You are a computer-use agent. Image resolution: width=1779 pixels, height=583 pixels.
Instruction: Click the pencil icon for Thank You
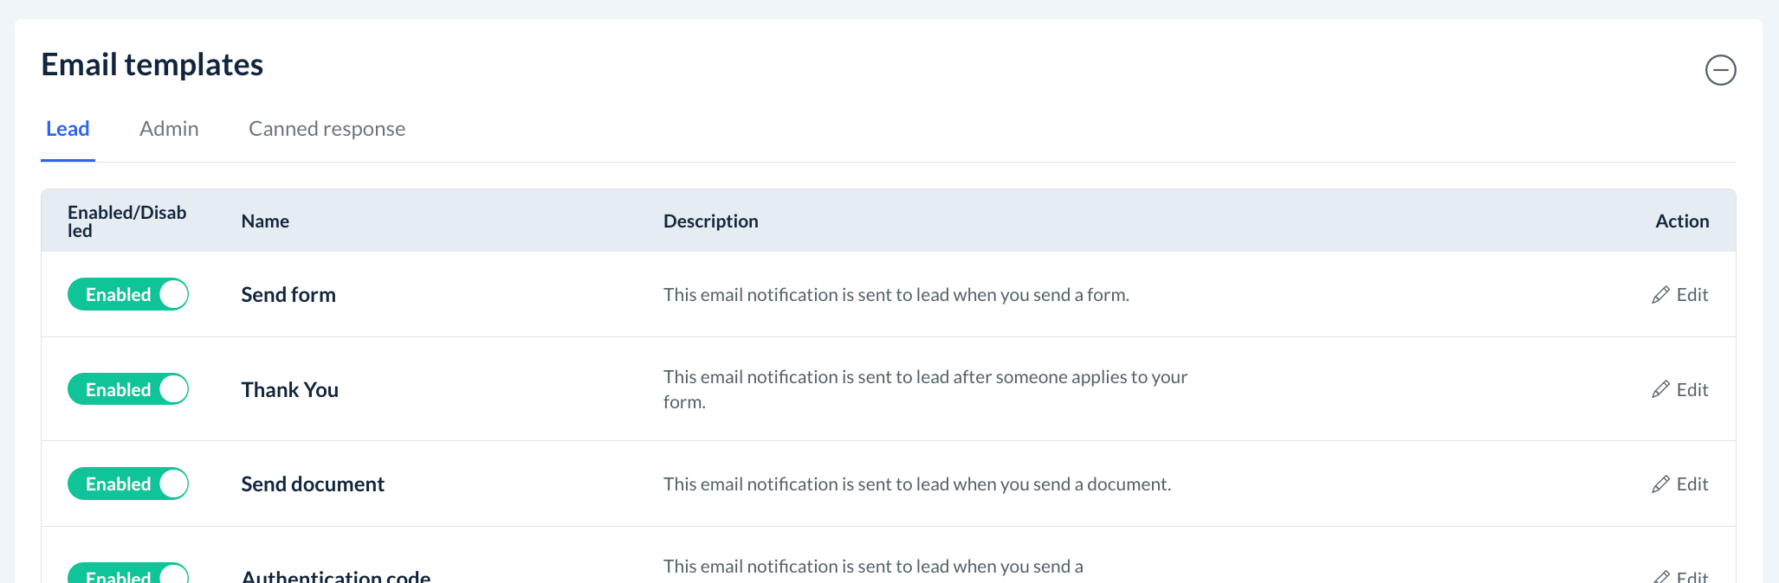point(1660,390)
